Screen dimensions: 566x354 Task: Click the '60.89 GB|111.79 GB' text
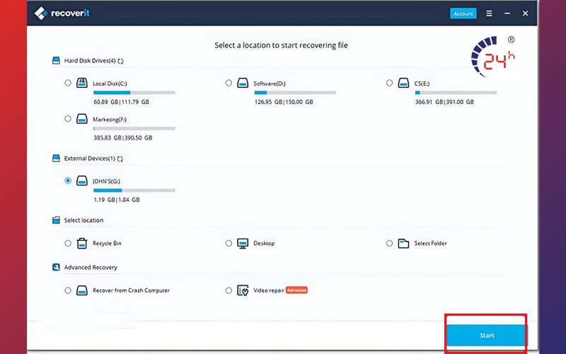pos(121,102)
